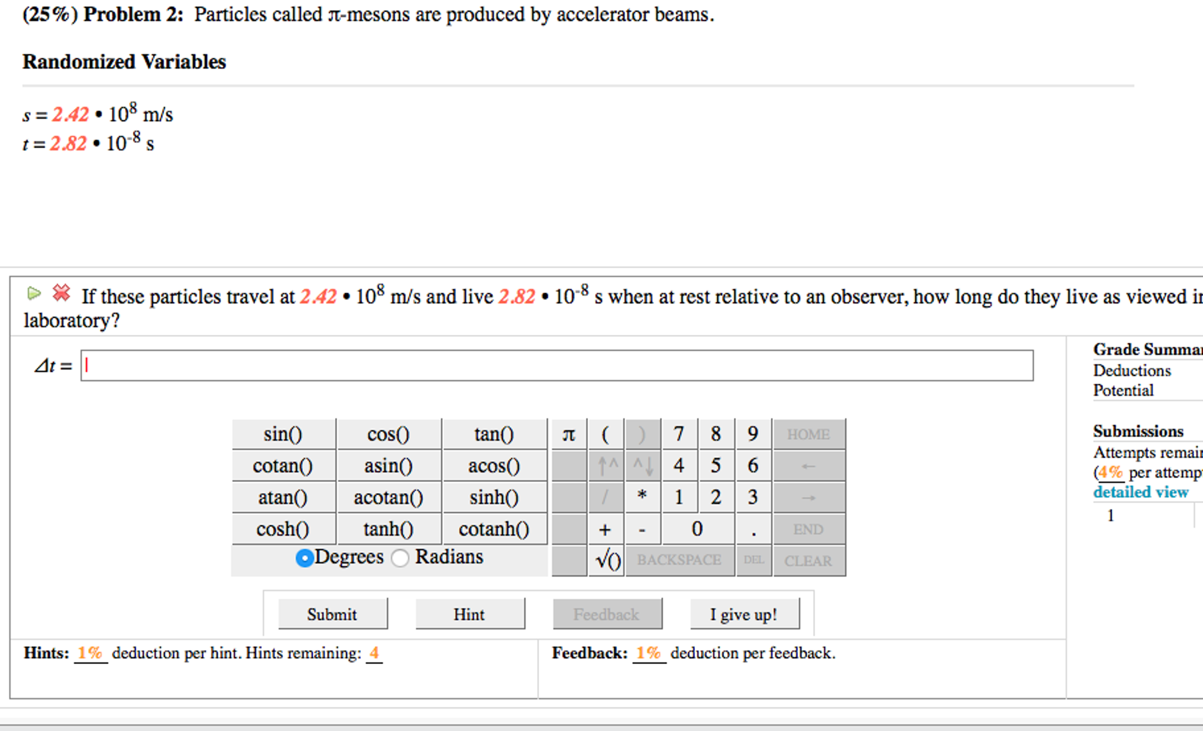Click the plus key
The image size is (1203, 731).
[606, 529]
